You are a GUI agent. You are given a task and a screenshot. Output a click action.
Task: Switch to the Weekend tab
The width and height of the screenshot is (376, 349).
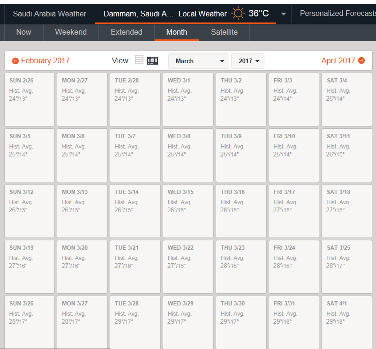(71, 32)
